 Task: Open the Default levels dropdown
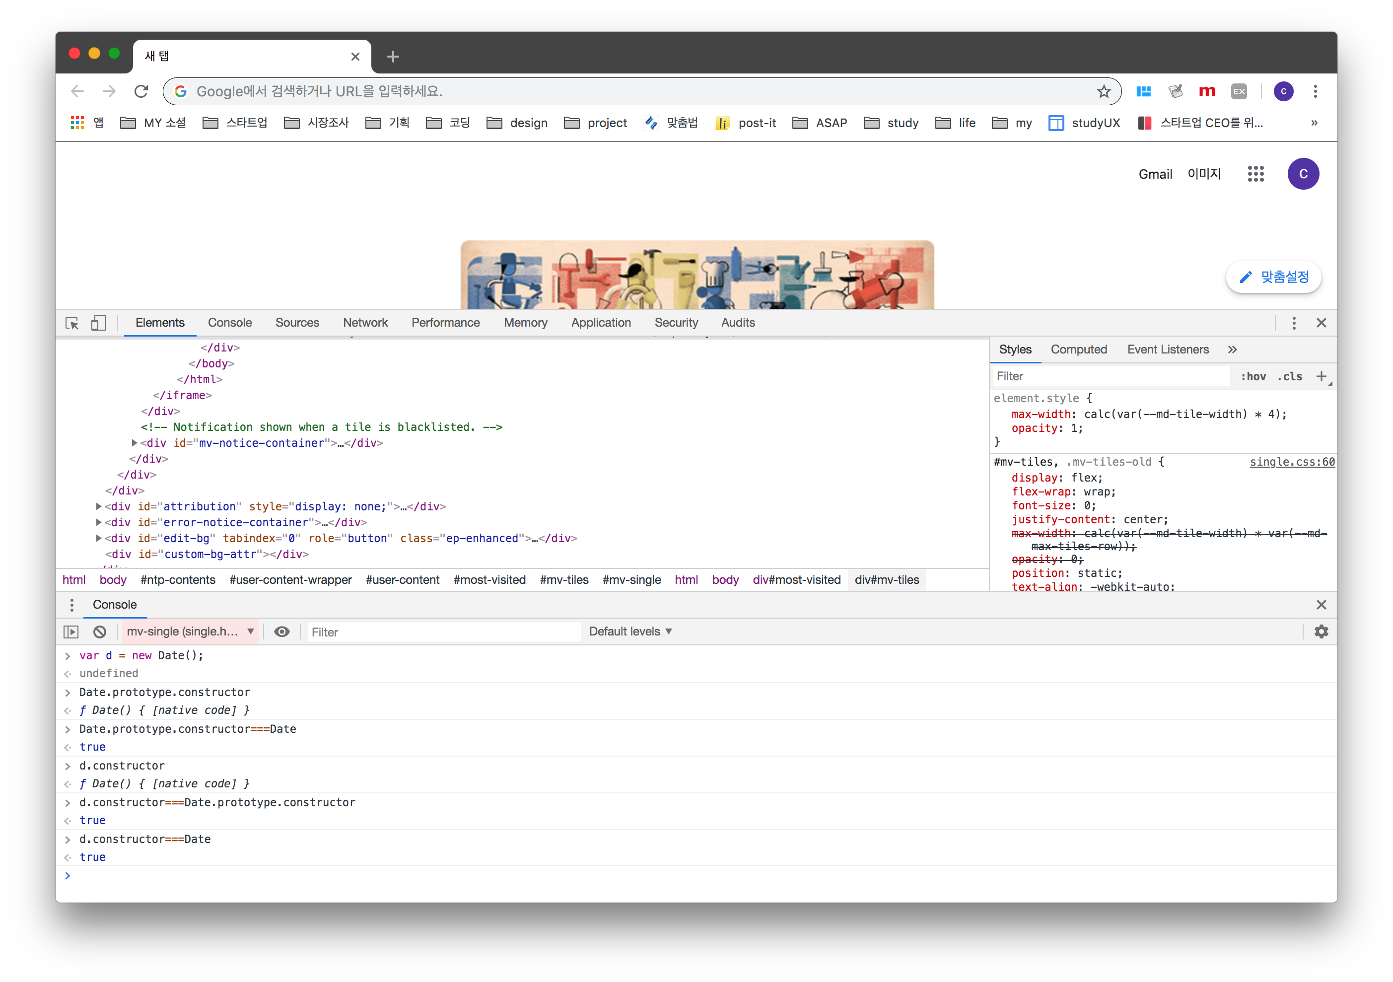[x=630, y=632]
